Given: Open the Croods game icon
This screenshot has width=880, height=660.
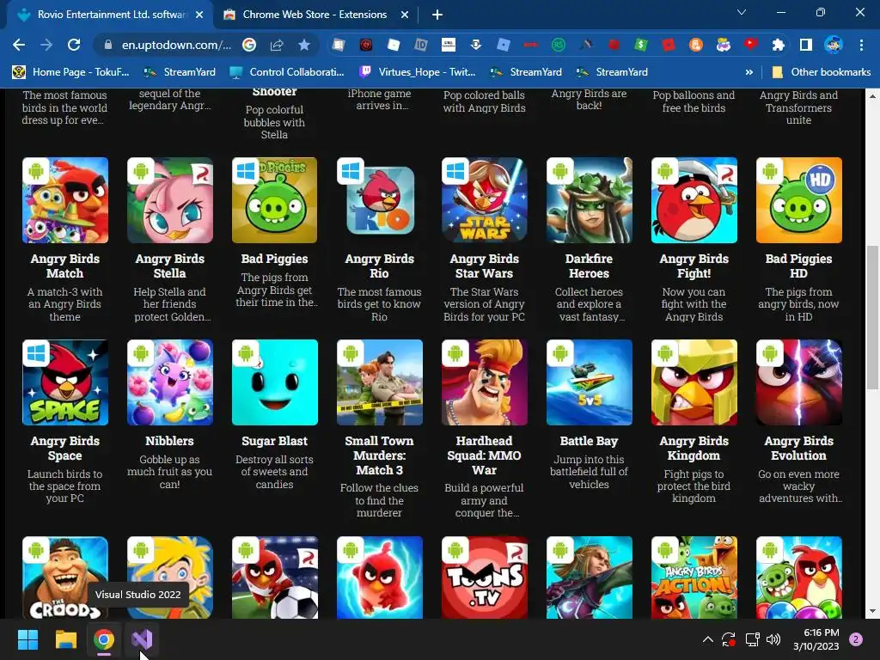Looking at the screenshot, I should click(x=65, y=577).
